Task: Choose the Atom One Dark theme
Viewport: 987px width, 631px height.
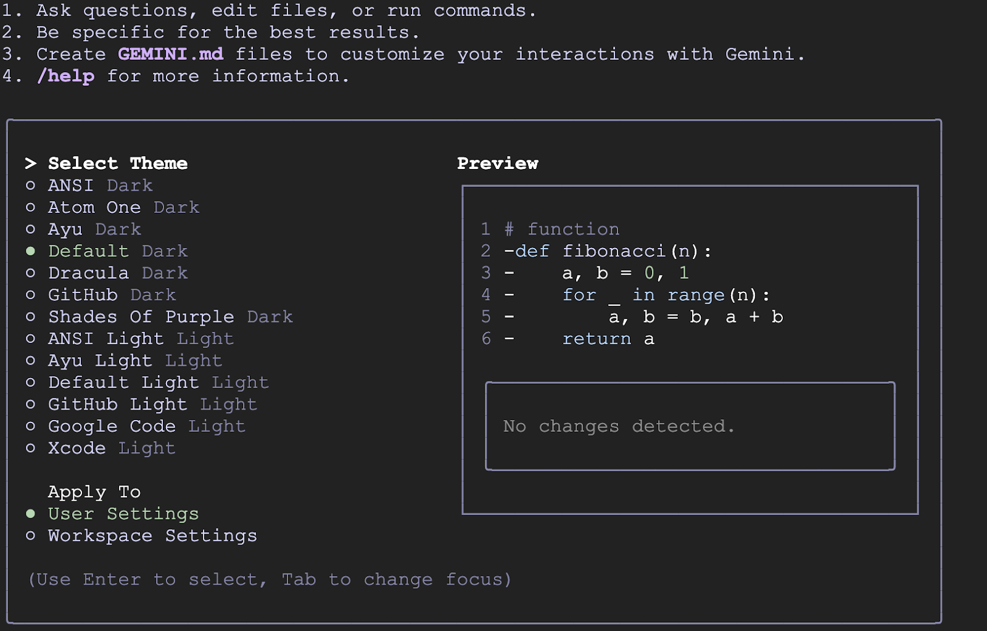Action: coord(123,207)
